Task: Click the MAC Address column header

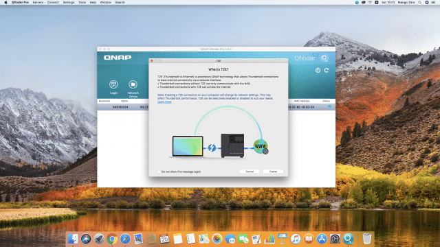Action: click(302, 101)
